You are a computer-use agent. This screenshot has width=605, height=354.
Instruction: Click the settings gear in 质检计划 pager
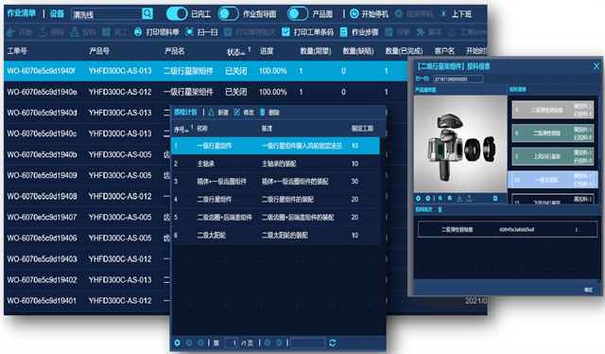coord(177,343)
